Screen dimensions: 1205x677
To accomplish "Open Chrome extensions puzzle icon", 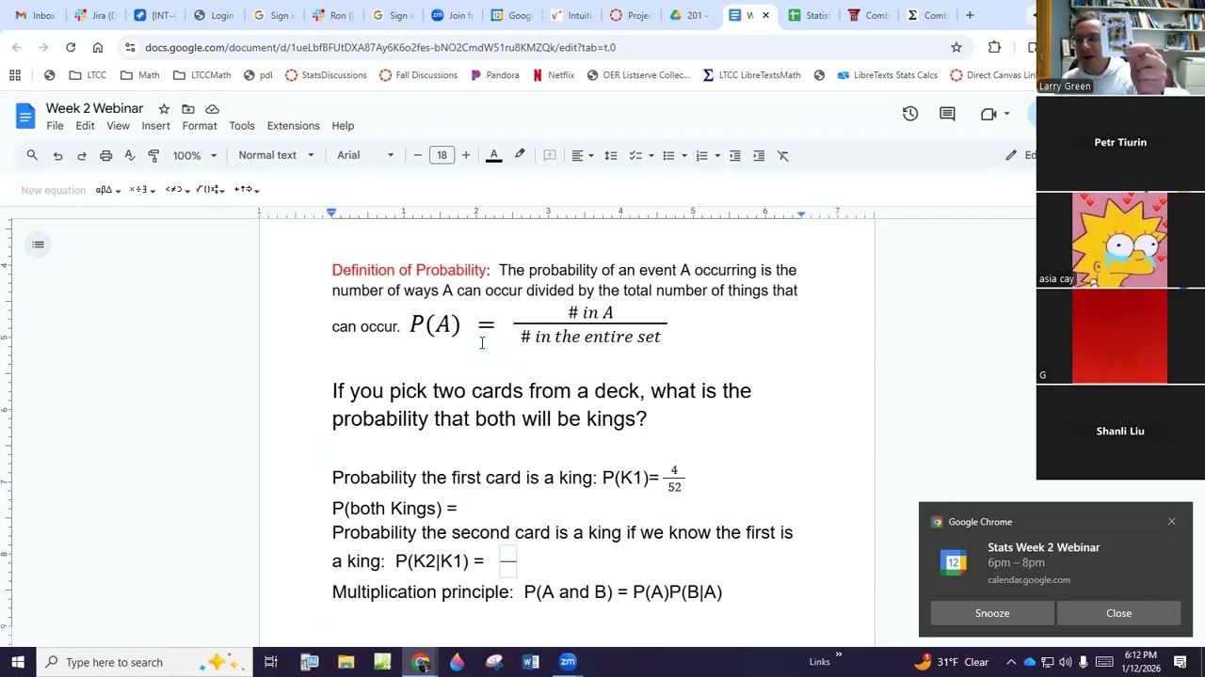I will pos(994,47).
